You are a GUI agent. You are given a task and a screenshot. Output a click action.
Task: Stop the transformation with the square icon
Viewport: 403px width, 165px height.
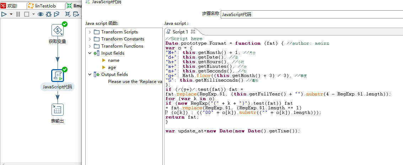26,14
